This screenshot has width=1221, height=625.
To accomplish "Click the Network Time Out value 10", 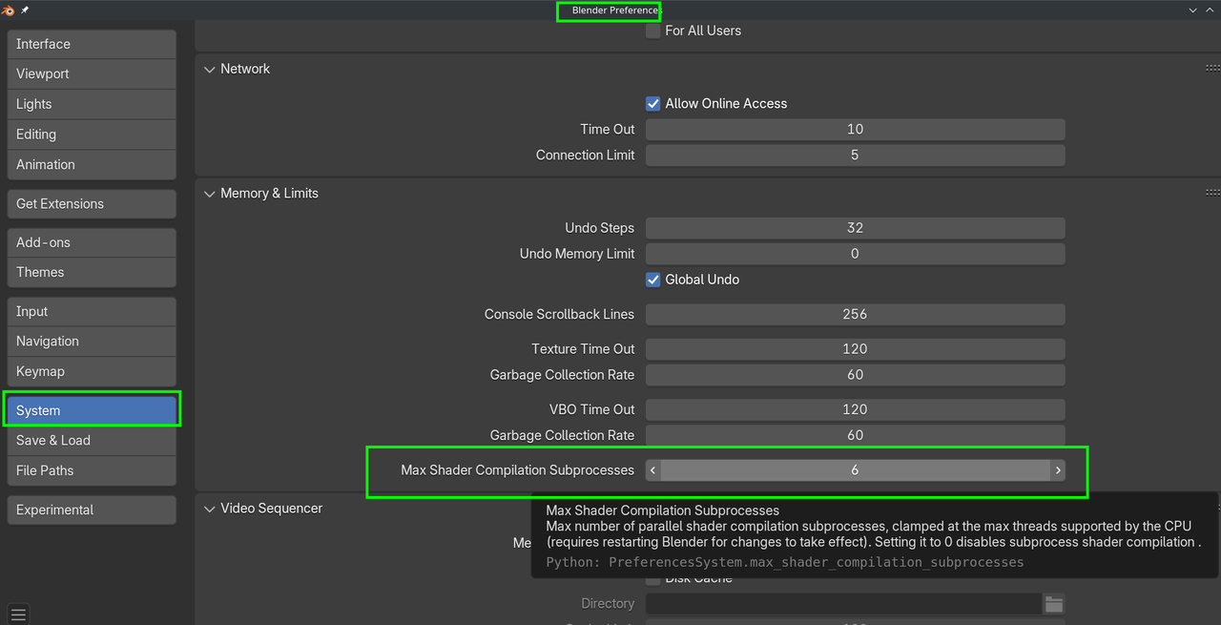I will click(x=855, y=129).
